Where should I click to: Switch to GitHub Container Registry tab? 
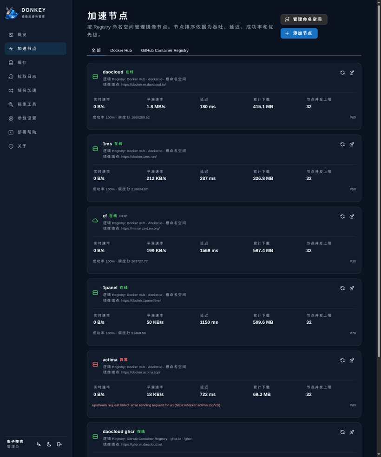click(x=164, y=50)
